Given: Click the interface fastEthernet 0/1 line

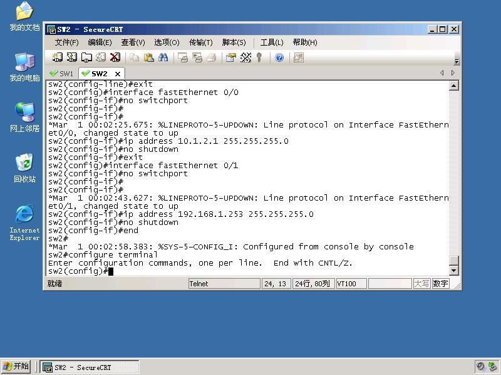Looking at the screenshot, I should point(143,165).
